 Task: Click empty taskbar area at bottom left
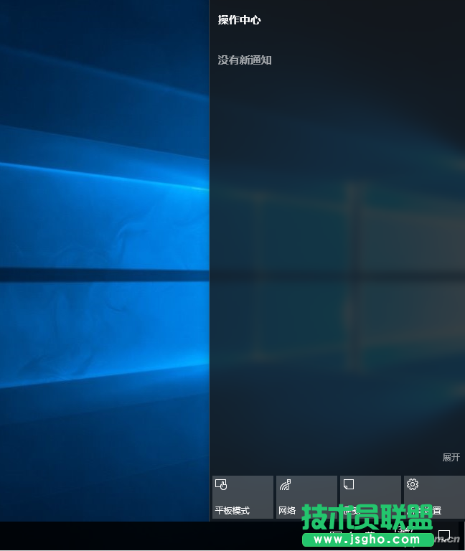point(108,536)
